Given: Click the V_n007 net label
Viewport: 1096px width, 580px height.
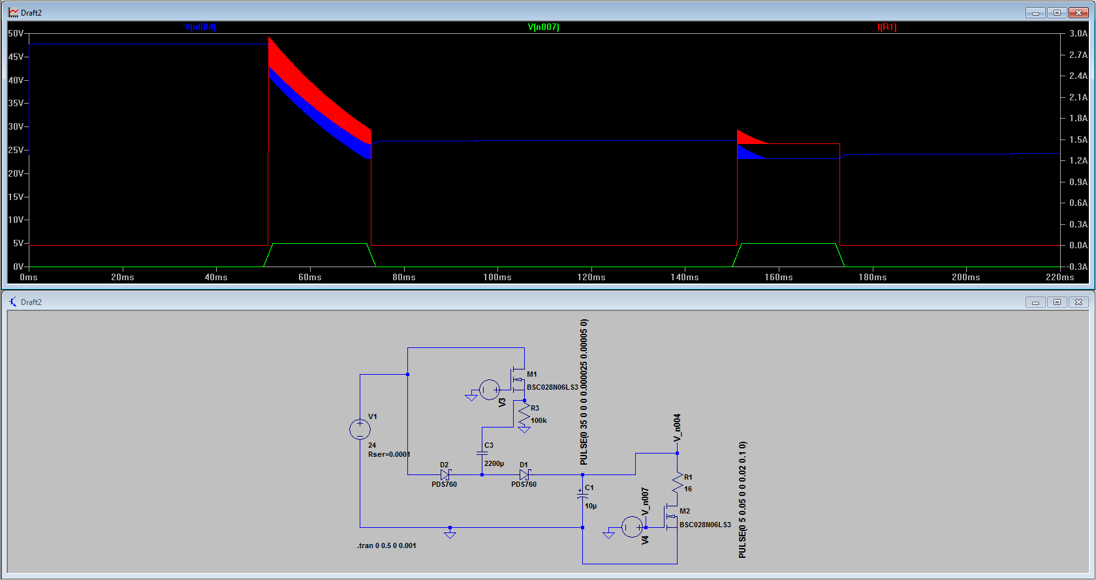Looking at the screenshot, I should (x=645, y=502).
